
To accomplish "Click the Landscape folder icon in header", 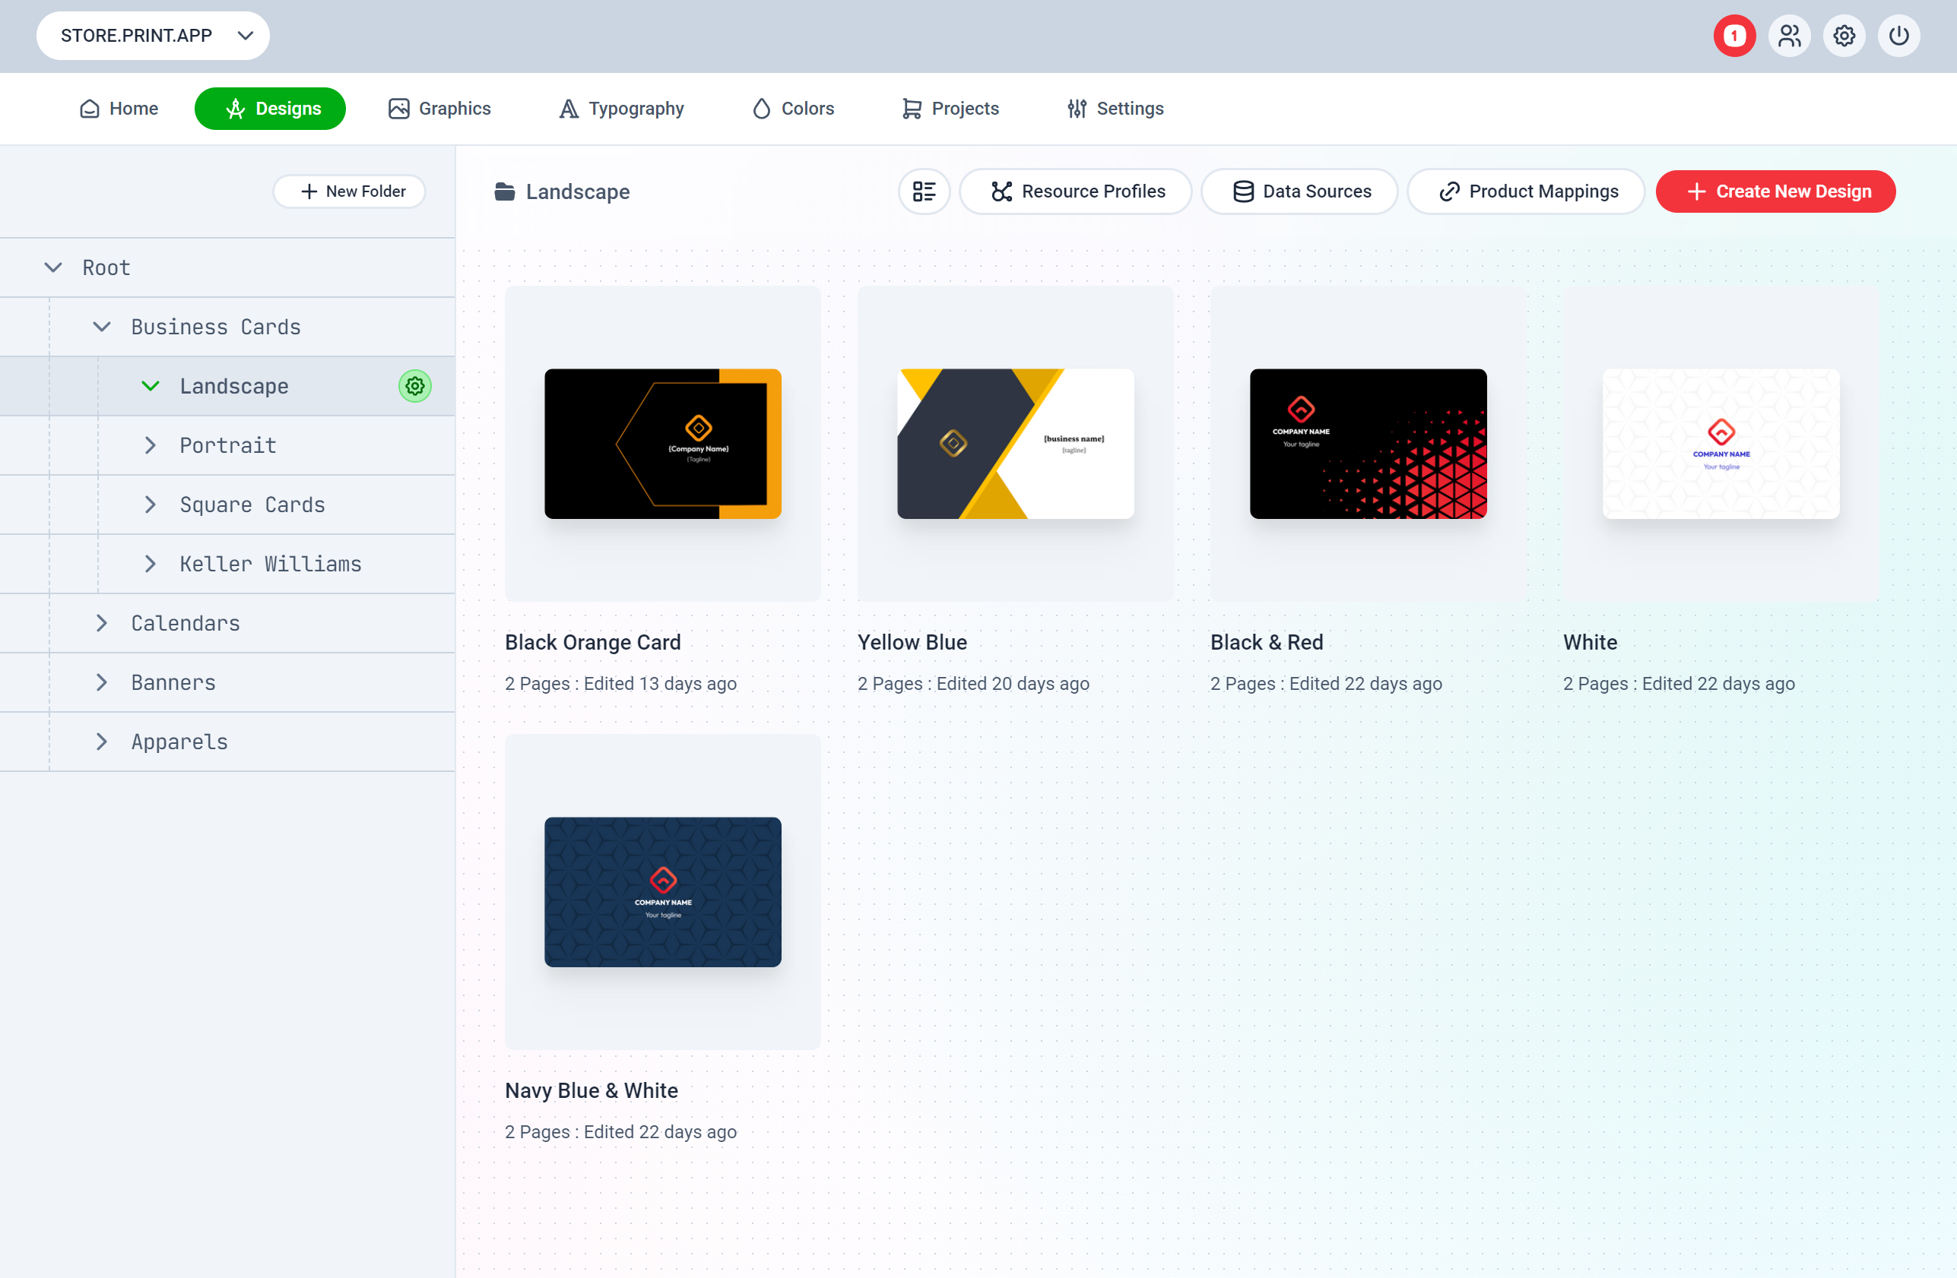I will [505, 191].
